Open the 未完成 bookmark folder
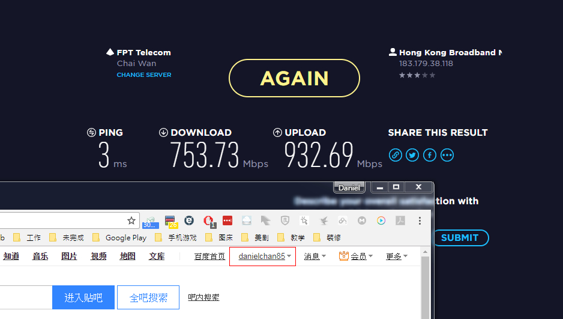563x319 pixels. tap(67, 238)
